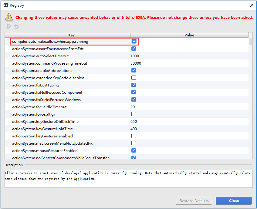Click value 1000 for autoSelectTimeout

pyautogui.click(x=135, y=56)
